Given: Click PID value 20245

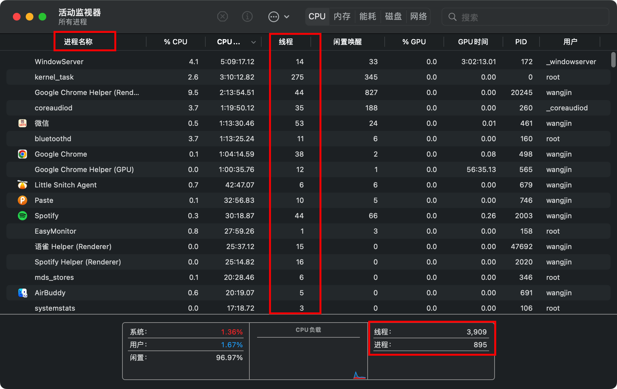Looking at the screenshot, I should 522,92.
